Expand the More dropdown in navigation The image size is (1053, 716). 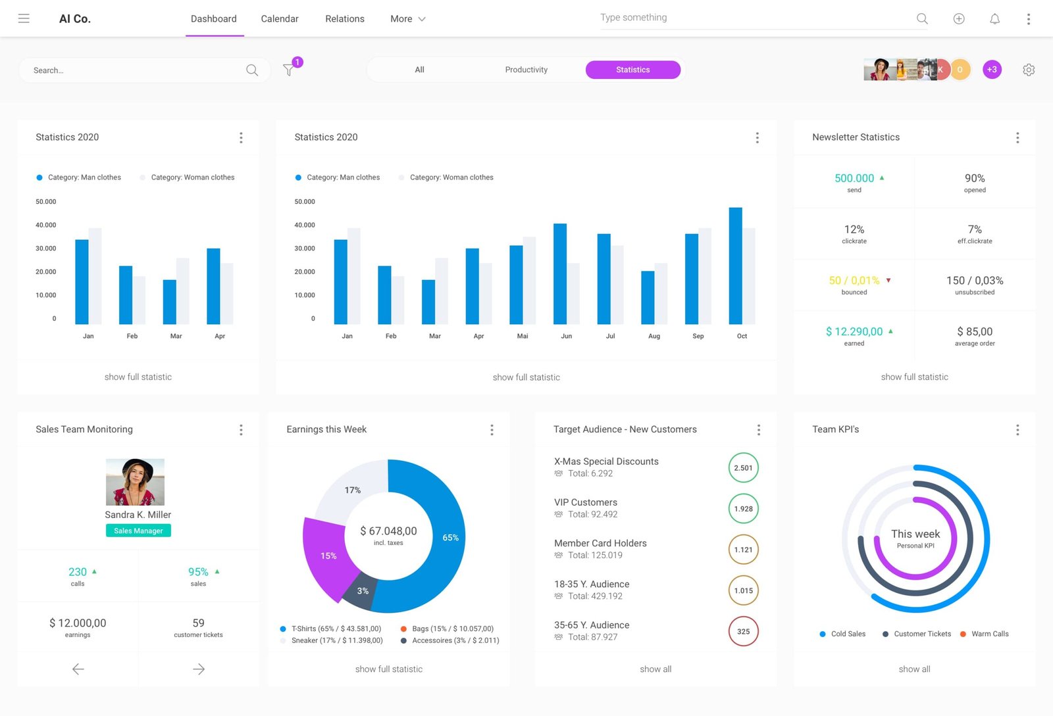point(407,19)
